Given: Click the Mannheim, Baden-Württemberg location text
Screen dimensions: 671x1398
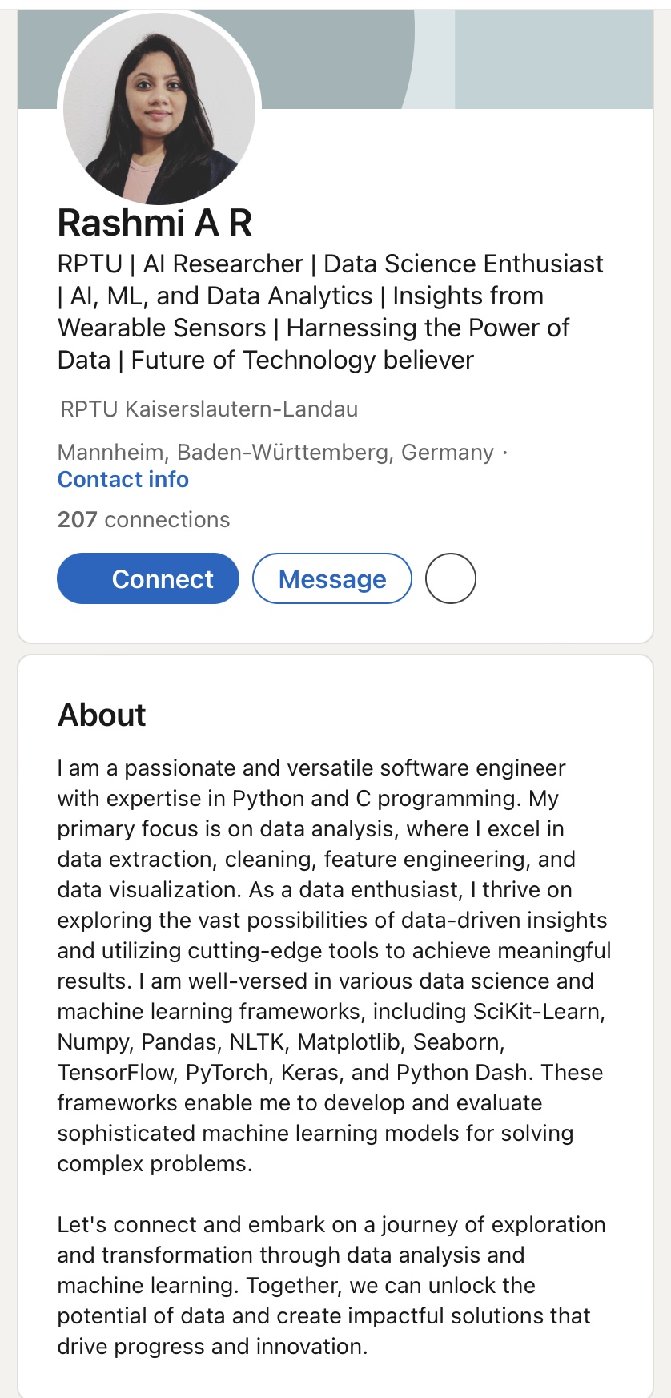Looking at the screenshot, I should [275, 452].
